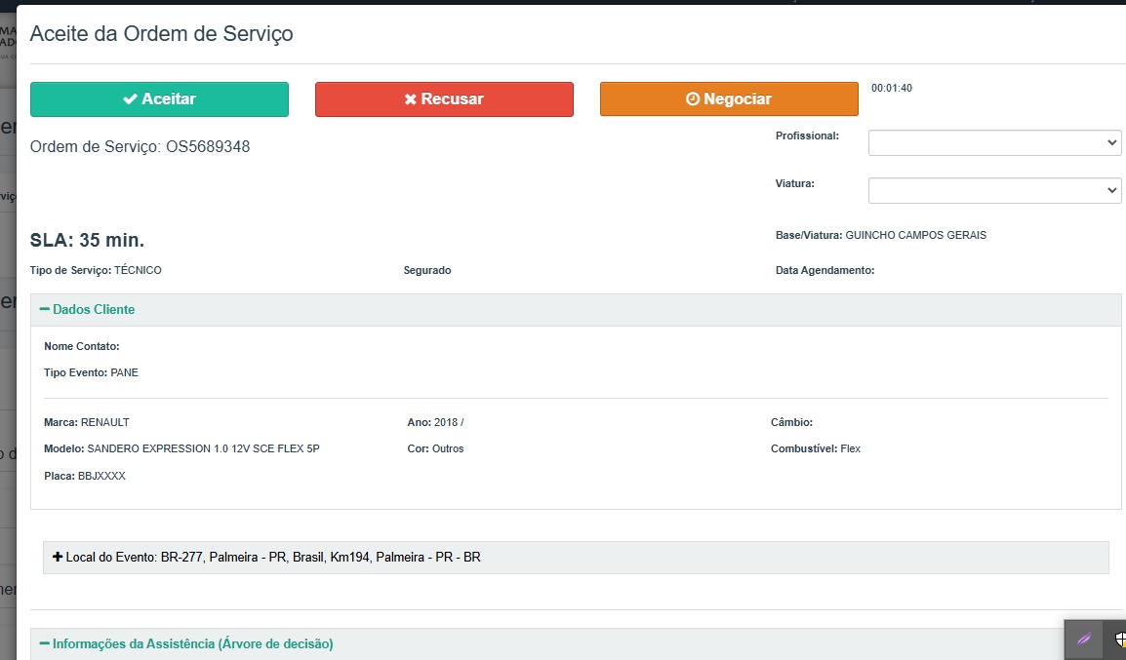This screenshot has width=1126, height=660.
Task: Click Tipo Evento: PANE text
Action: [91, 373]
